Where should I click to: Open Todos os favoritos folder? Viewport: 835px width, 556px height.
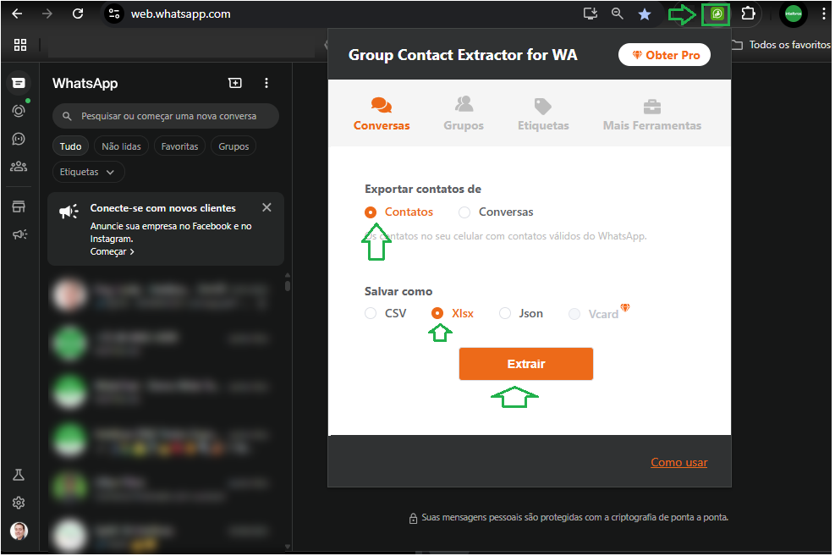[x=781, y=45]
